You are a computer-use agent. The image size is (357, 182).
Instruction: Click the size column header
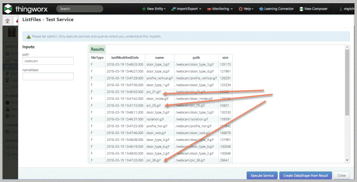coord(225,58)
